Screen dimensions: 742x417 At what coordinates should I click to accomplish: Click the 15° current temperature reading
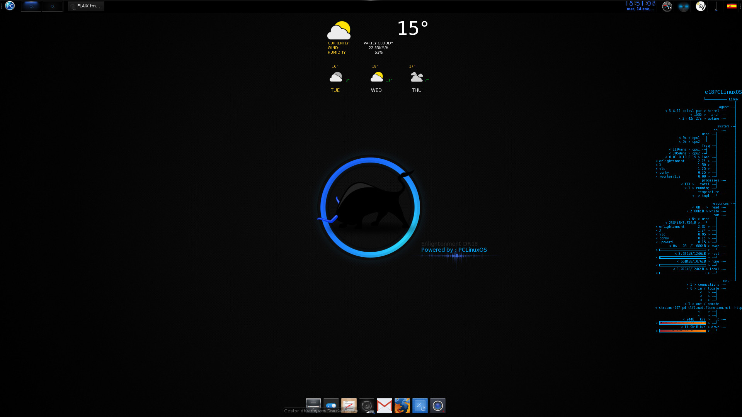[x=412, y=28]
